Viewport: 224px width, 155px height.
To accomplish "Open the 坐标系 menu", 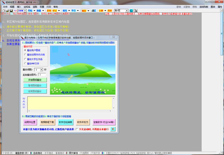I will point(27,7).
